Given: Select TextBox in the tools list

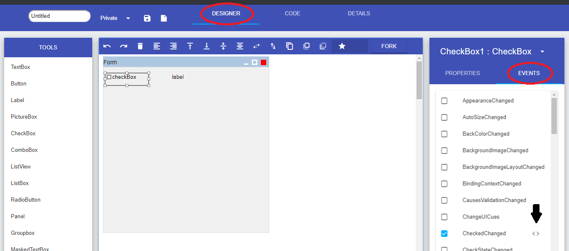Looking at the screenshot, I should point(20,67).
